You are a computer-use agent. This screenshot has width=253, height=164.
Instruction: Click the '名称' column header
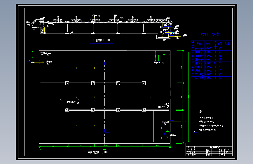click(x=199, y=43)
